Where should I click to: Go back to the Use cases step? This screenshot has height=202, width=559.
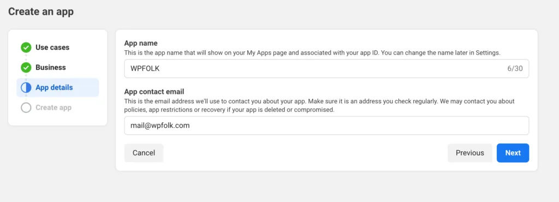click(x=52, y=47)
